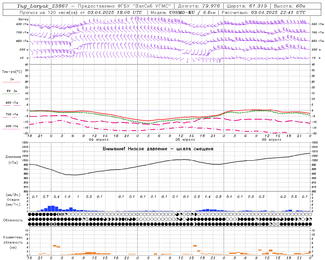Click the "Ветер" wind panel label
The height and width of the screenshot is (260, 325).
coord(24,19)
